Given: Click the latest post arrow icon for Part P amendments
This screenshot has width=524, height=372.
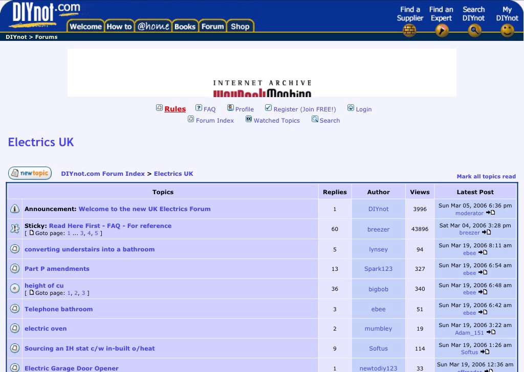Looking at the screenshot, I should [x=483, y=272].
